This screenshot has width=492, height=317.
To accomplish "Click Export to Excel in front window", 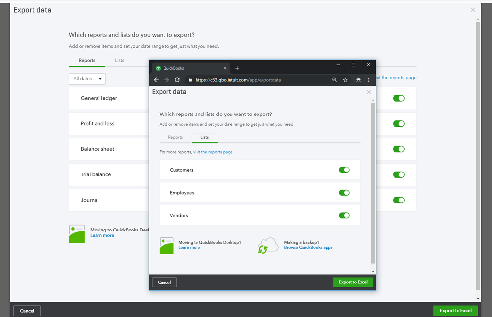I will 353,282.
